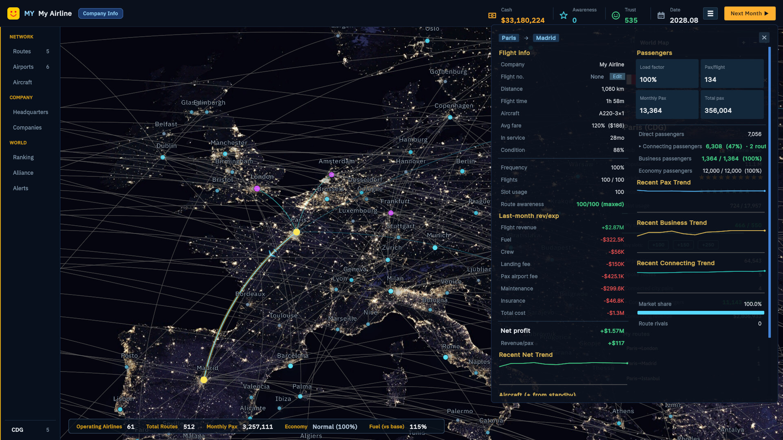The image size is (783, 440).
Task: Select the London airport dot on map
Action: [x=257, y=189]
